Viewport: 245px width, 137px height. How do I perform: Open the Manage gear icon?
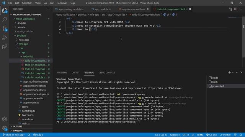coord(5,128)
